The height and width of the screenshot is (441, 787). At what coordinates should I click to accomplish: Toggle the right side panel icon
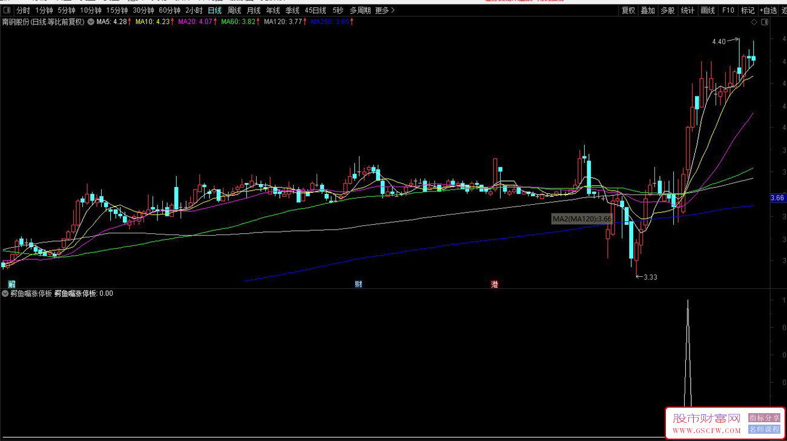[765, 22]
